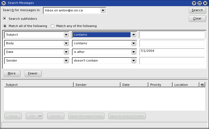Image resolution: width=209 pixels, height=129 pixels.
Task: Minimize the Search Messages window
Action: 194,3
